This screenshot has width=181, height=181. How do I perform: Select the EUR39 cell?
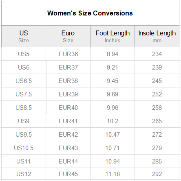[x=68, y=94]
